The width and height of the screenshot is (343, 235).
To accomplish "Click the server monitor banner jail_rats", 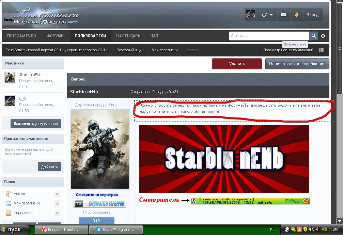I will (250, 201).
